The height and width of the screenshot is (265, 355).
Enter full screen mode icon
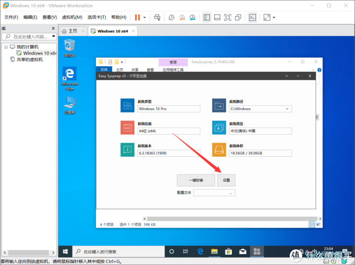pyautogui.click(x=228, y=17)
